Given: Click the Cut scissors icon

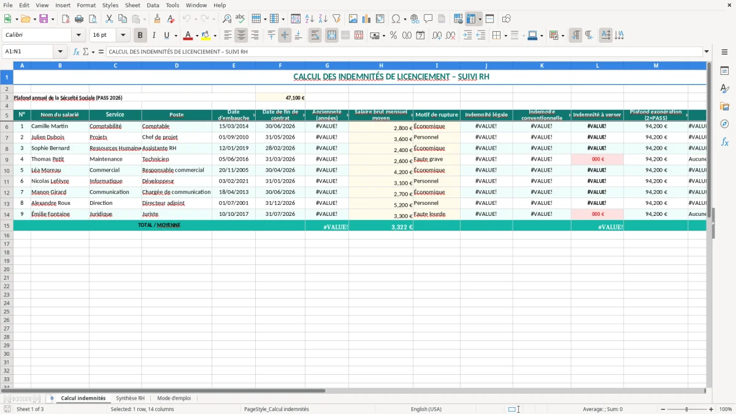Looking at the screenshot, I should [109, 19].
